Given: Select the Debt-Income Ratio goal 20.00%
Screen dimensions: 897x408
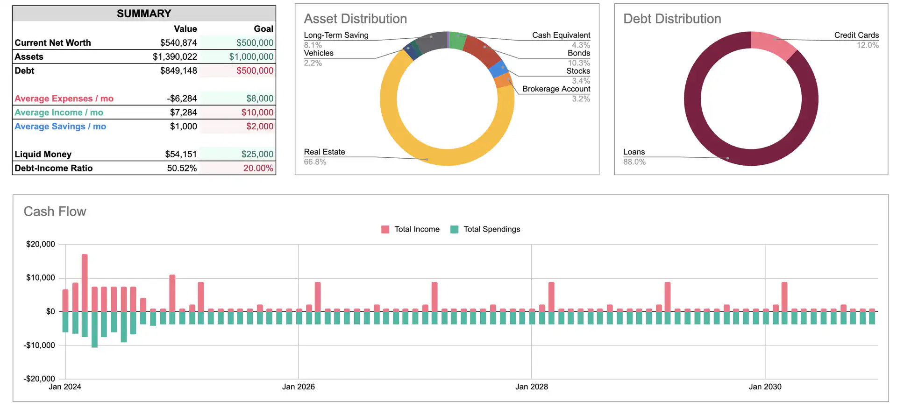Looking at the screenshot, I should [258, 168].
